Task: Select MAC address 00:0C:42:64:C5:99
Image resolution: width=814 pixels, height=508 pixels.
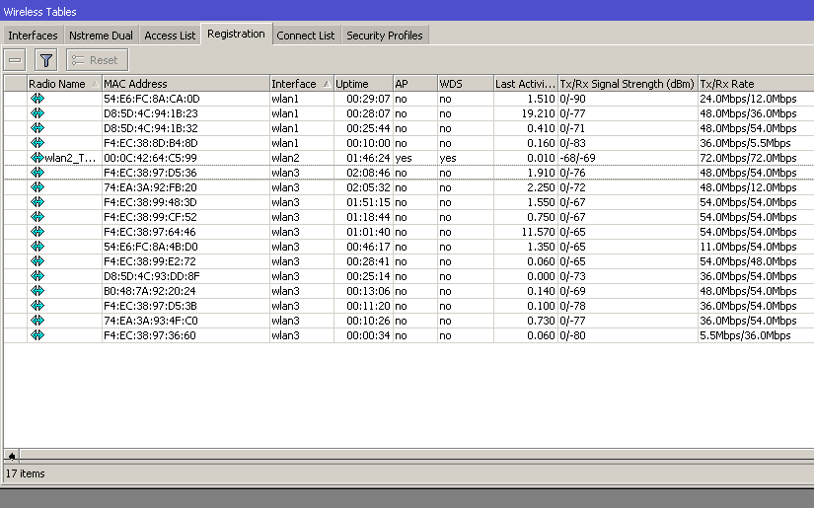Action: click(150, 158)
